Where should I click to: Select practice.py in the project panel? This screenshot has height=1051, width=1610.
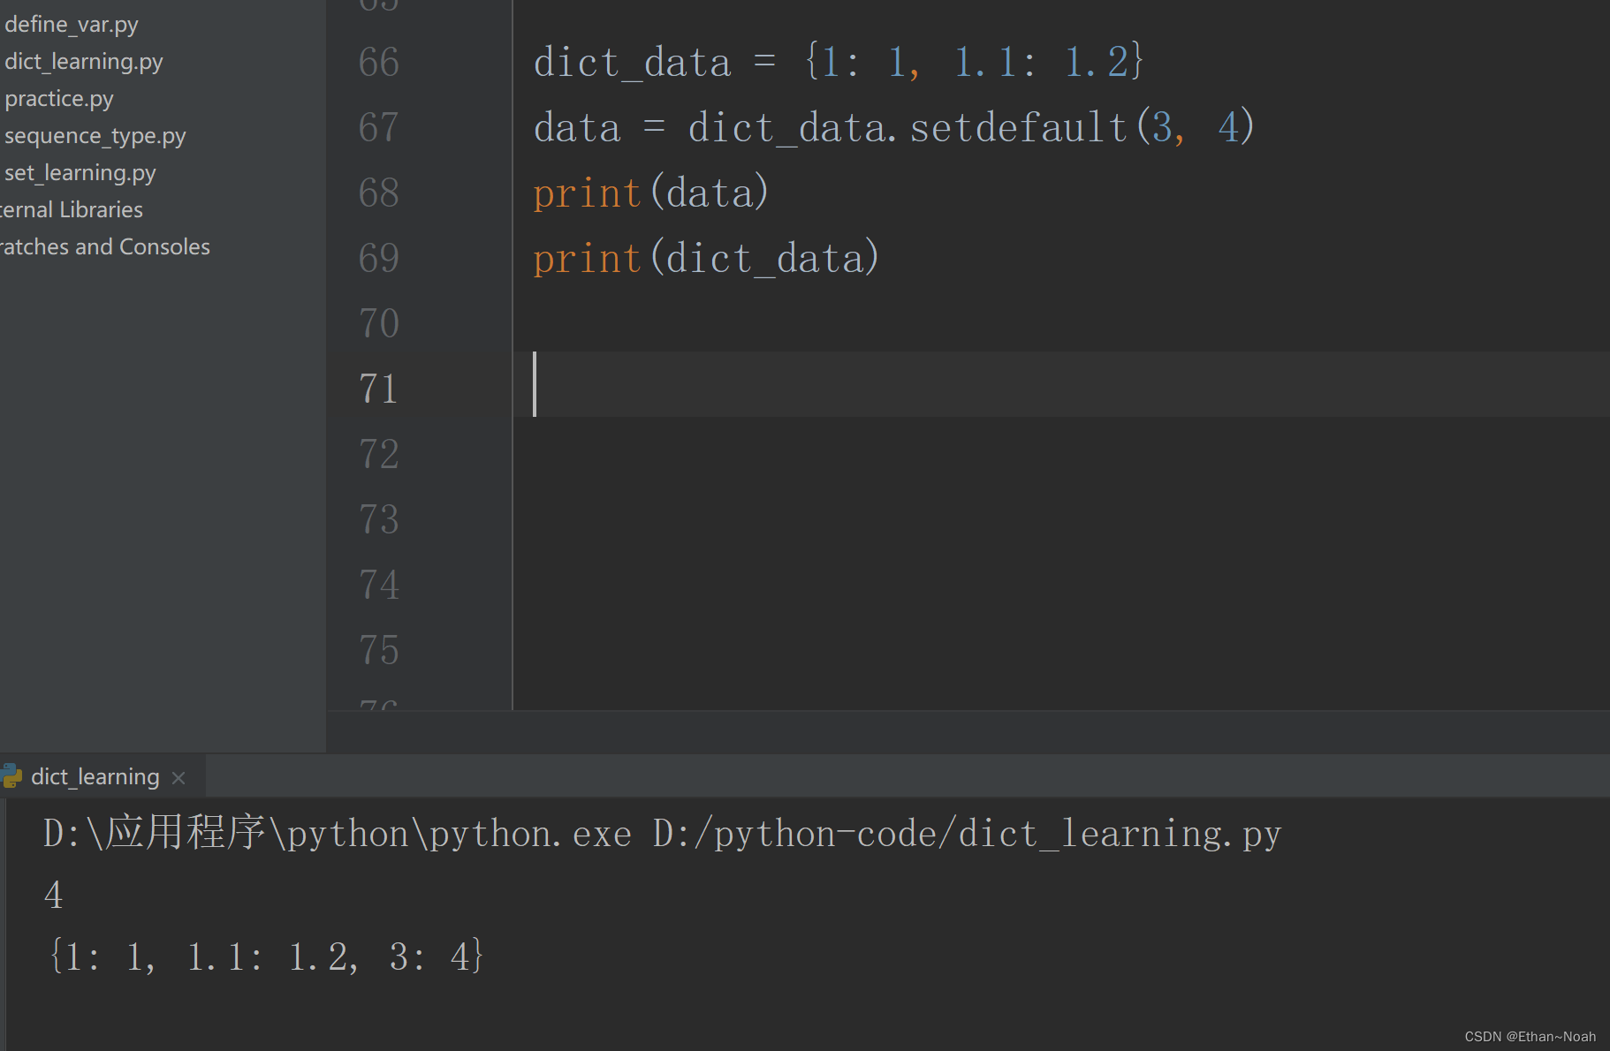click(x=58, y=98)
